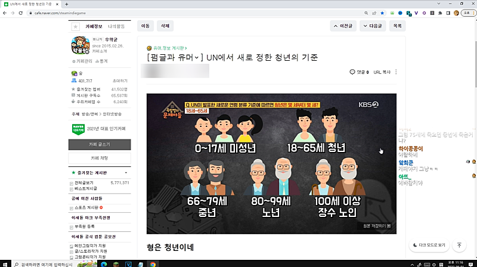Screen dimensions: 477x267
Task: Click the purple circle extension icon
Action: (x=424, y=13)
